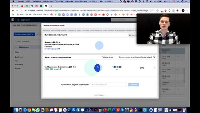Open Photoshop from the dock
This screenshot has width=200, height=113.
coord(87,110)
